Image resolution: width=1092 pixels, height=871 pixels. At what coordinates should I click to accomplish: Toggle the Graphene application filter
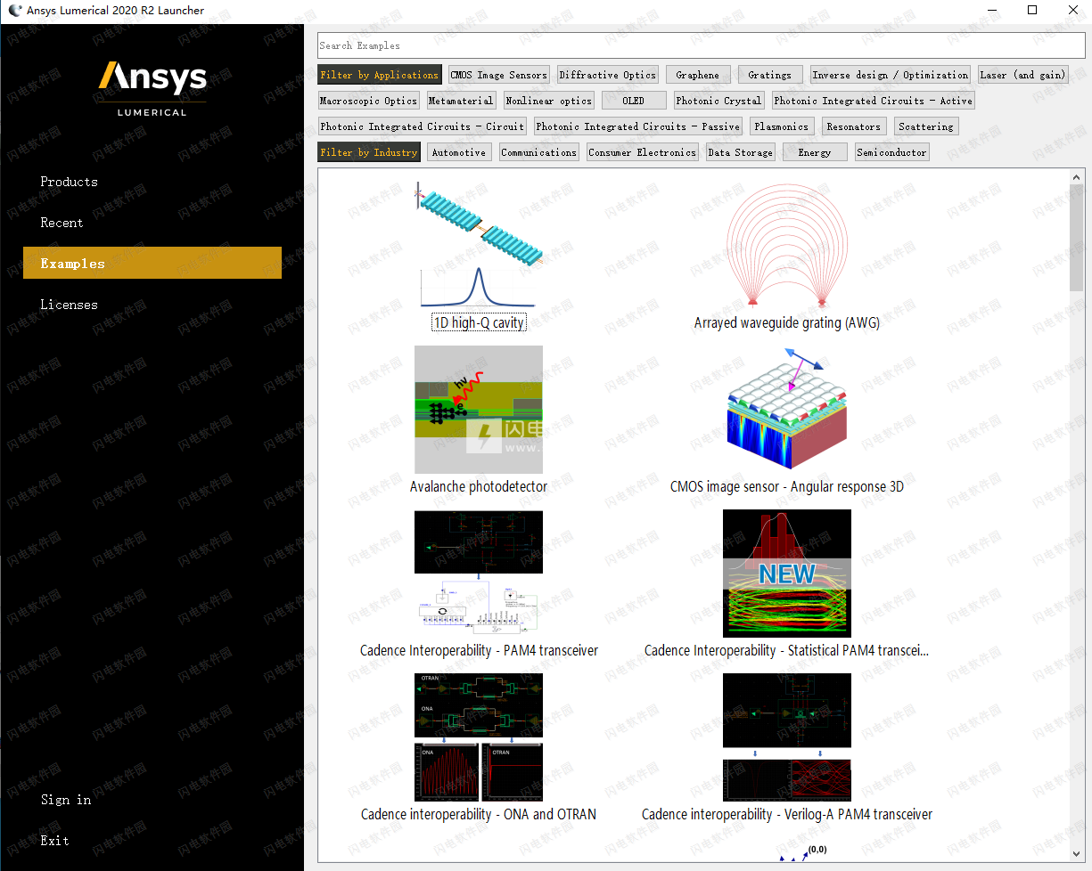(698, 75)
